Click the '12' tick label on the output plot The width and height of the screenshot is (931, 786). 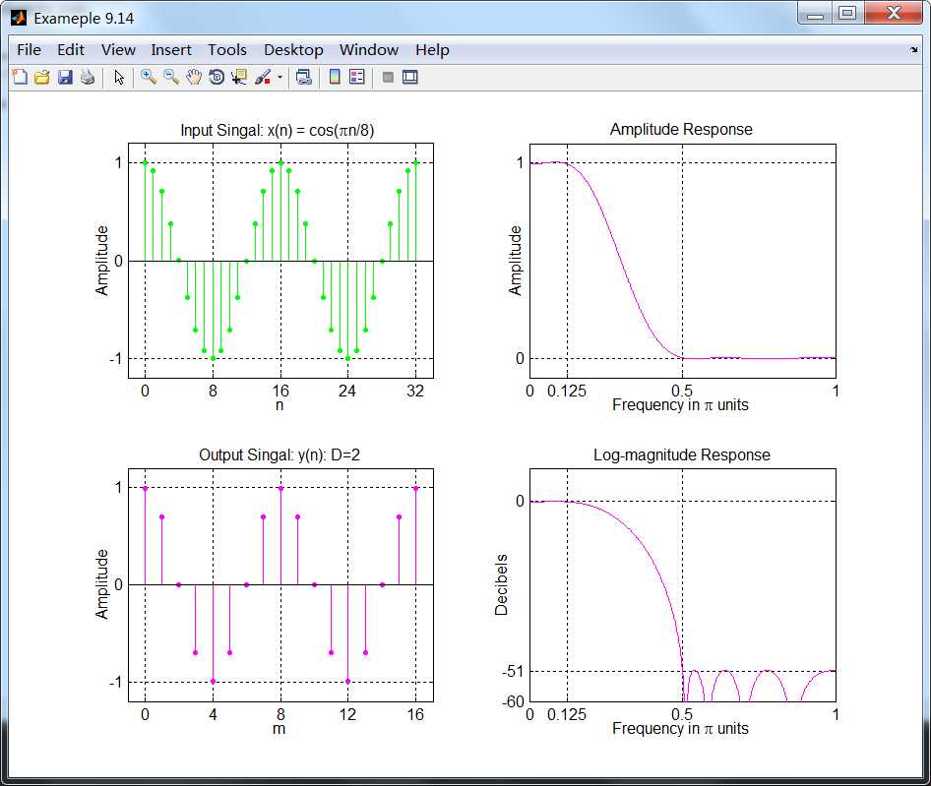tap(347, 715)
